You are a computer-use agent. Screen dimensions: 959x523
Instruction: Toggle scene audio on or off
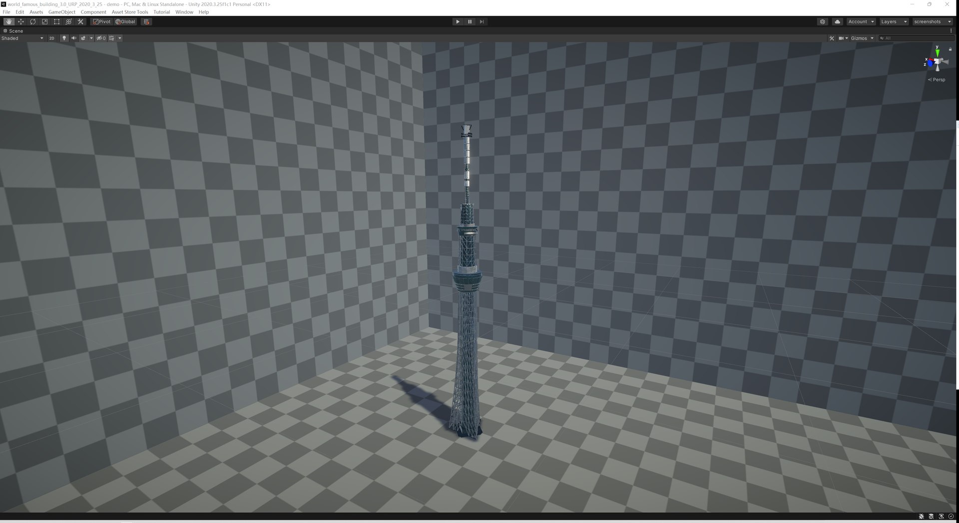(74, 38)
